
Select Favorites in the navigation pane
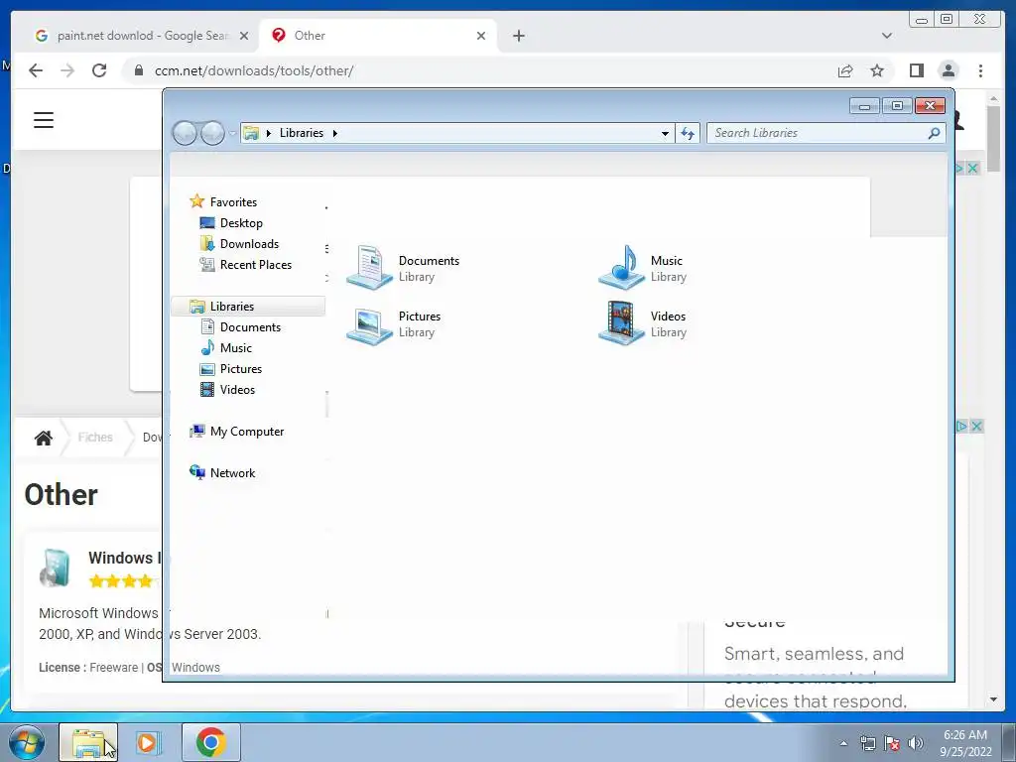click(223, 202)
